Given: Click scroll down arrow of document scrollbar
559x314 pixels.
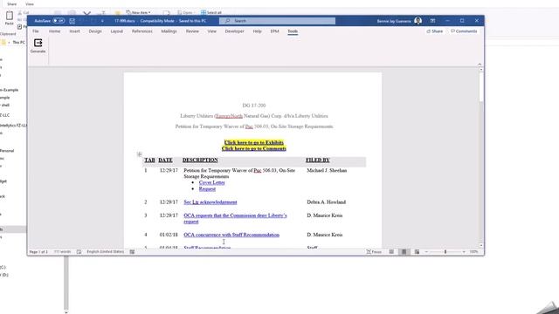Looking at the screenshot, I should pos(481,246).
